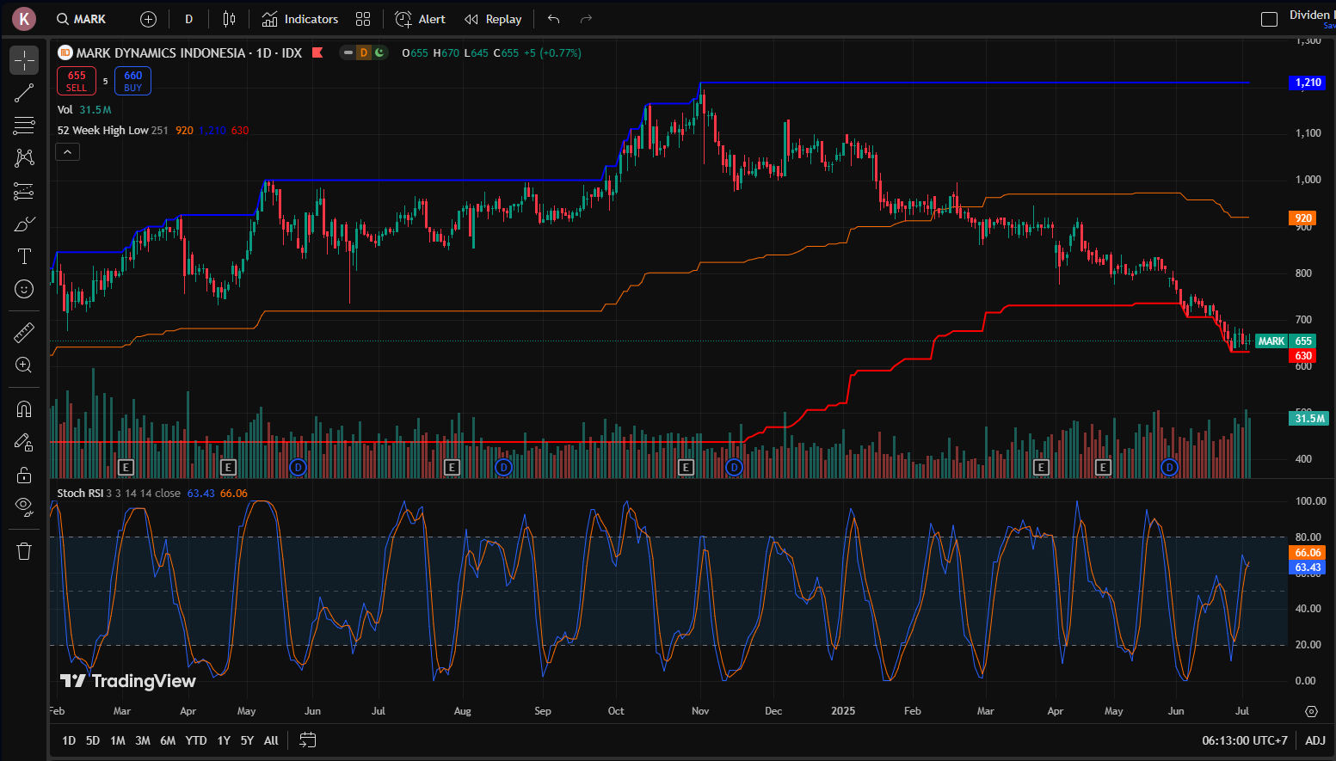Screen dimensions: 1336x761
Task: Select the ruler measure tool
Action: pyautogui.click(x=24, y=332)
